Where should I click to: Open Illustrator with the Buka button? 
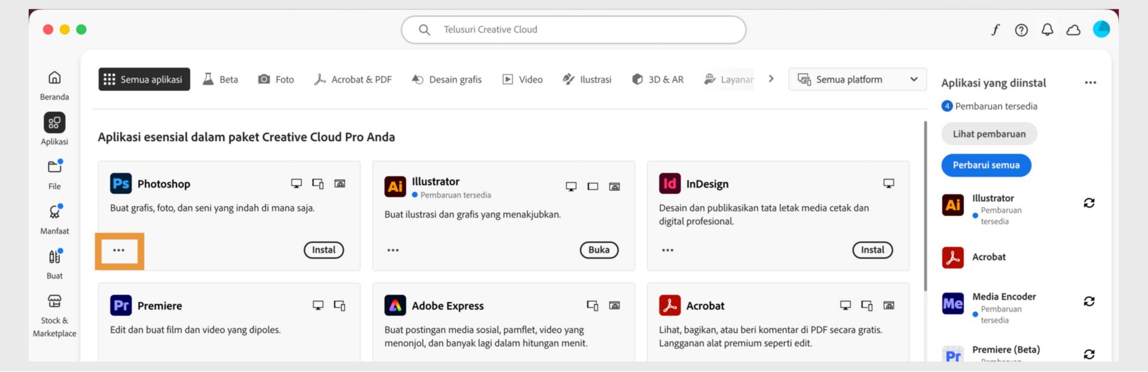pos(599,250)
